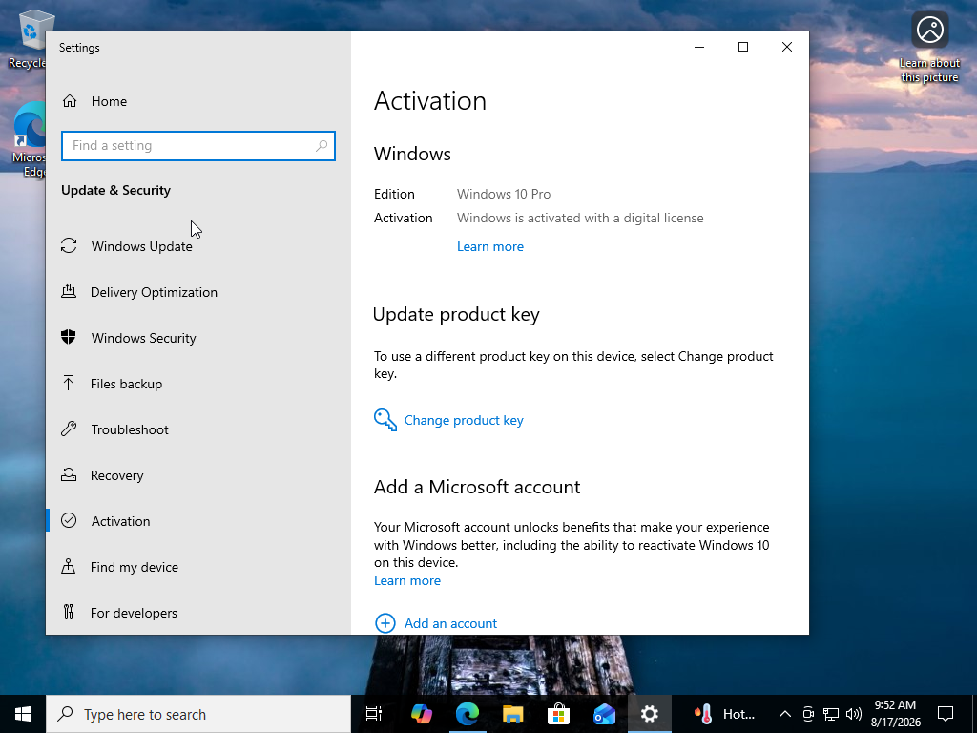Click the network tray icon
The height and width of the screenshot is (733, 977).
click(831, 714)
